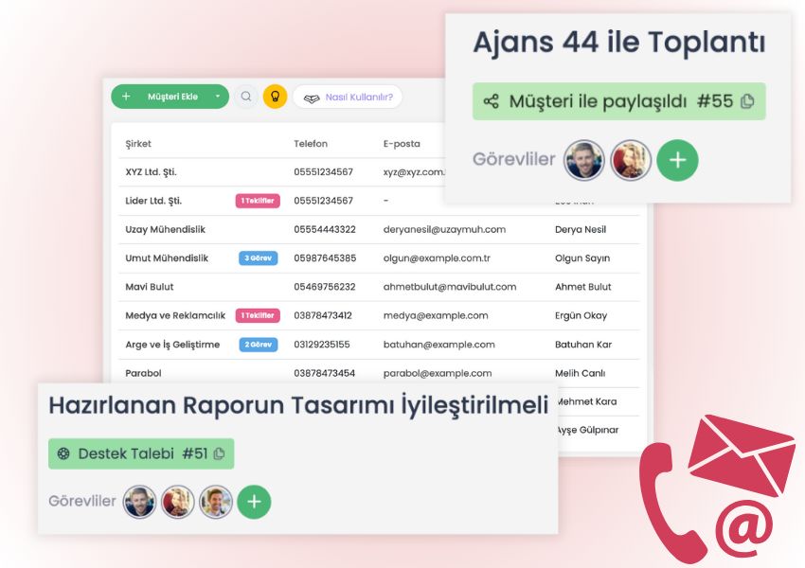Click the 1 Teklifler badge on Lider Ltd.
Image resolution: width=805 pixels, height=568 pixels.
(260, 200)
